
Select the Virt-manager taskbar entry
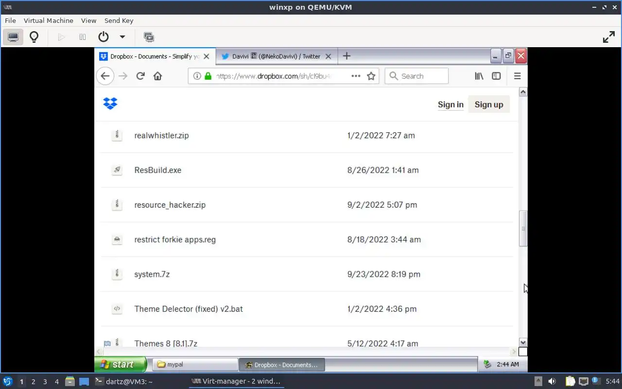236,381
